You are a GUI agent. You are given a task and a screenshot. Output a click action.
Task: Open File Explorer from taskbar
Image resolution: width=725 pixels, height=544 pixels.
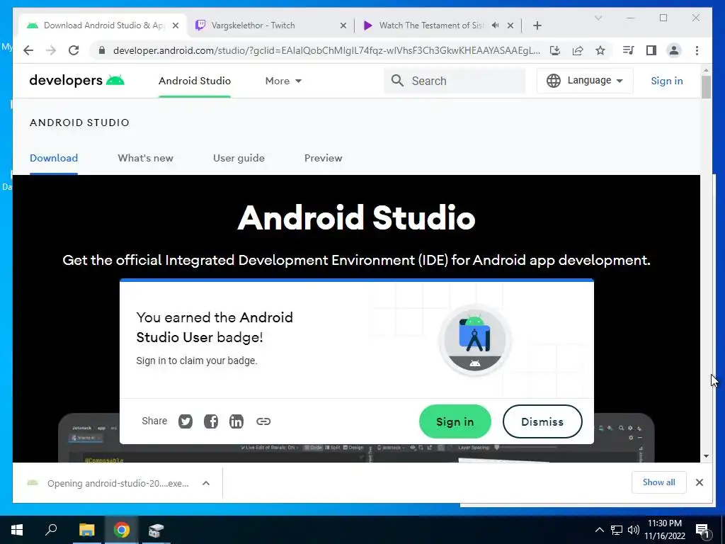[x=86, y=530]
